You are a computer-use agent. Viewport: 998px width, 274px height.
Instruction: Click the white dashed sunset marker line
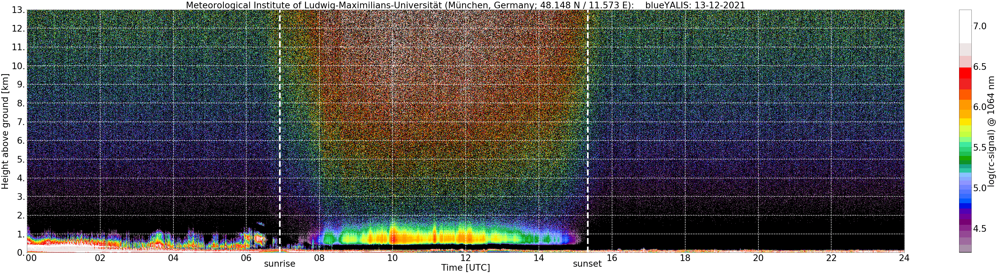click(x=587, y=131)
